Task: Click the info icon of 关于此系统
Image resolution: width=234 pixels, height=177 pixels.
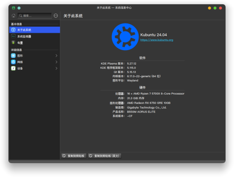Action: tap(13, 30)
